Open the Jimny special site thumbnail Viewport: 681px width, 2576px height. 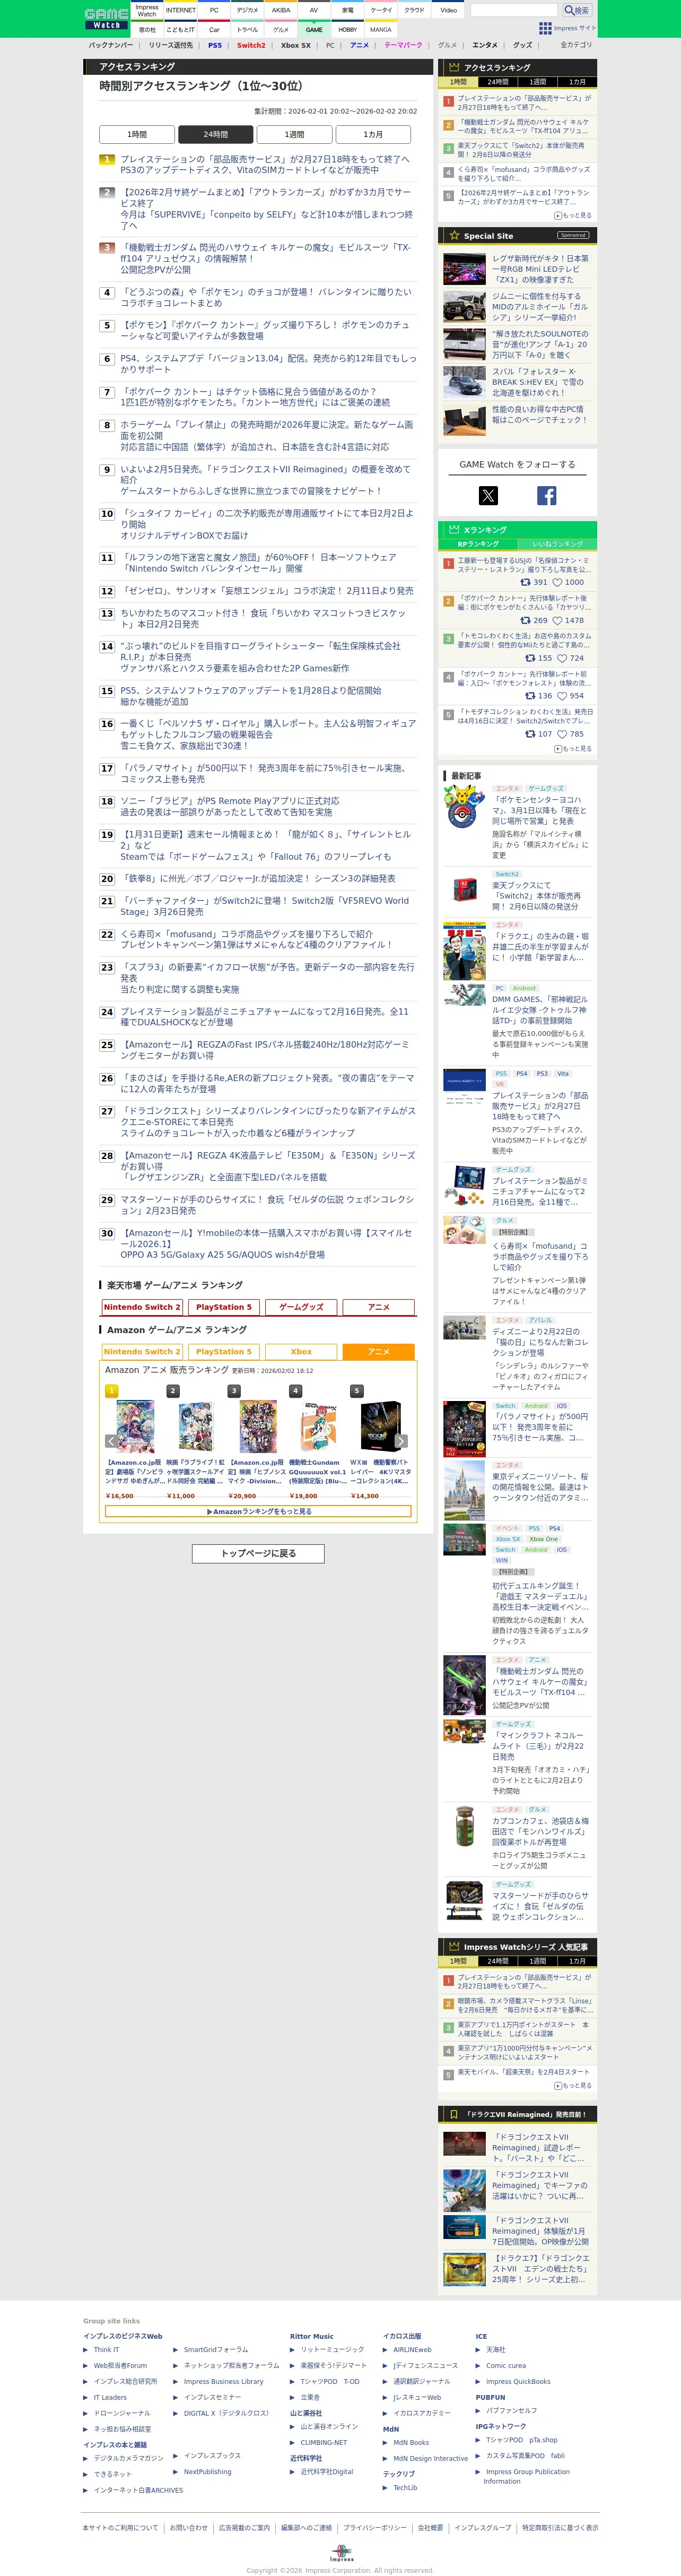pos(464,307)
